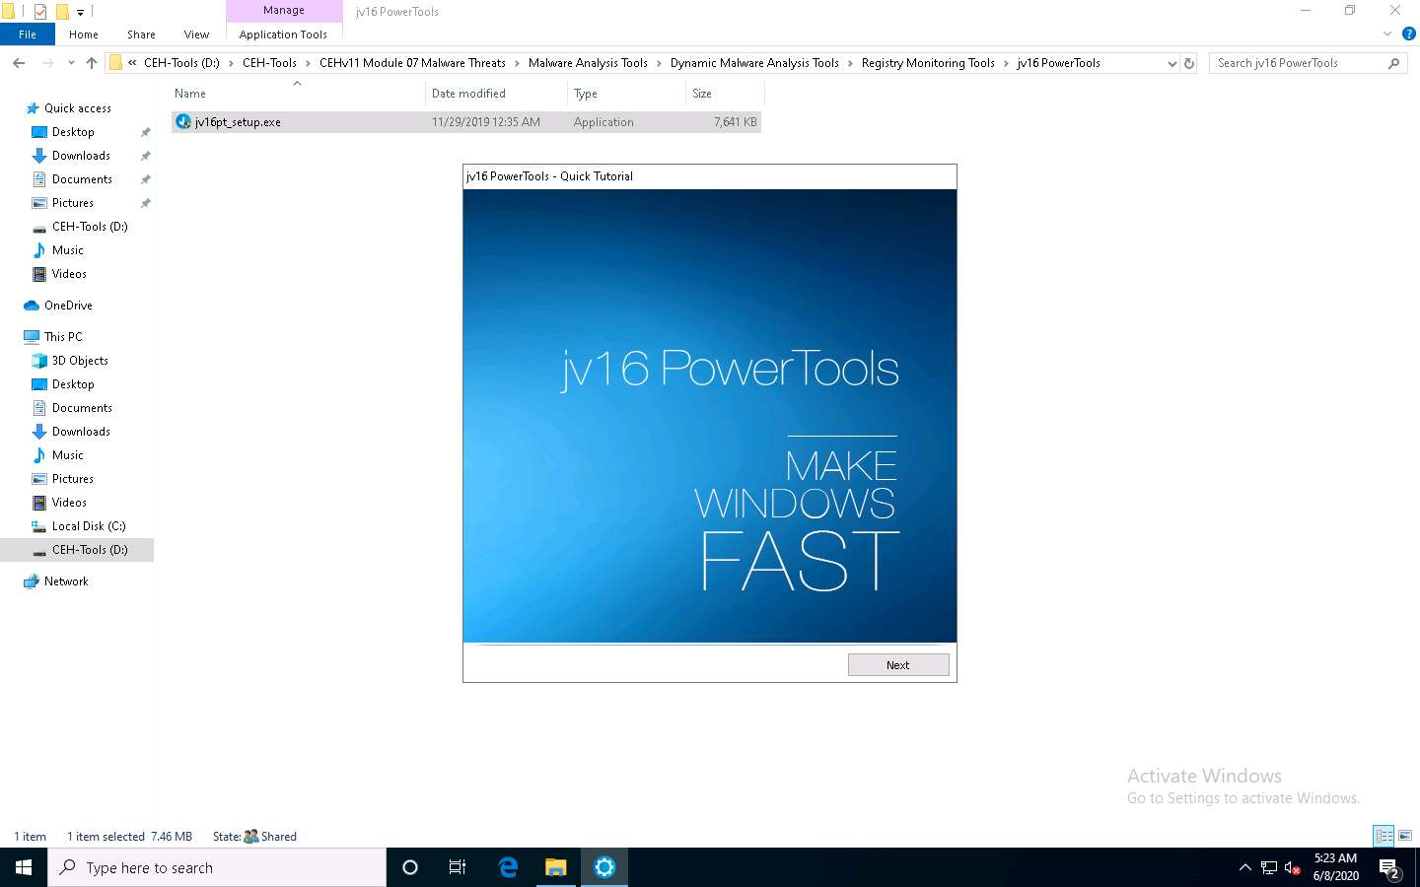Open Quick access in navigation pane
The width and height of the screenshot is (1420, 887).
point(78,108)
